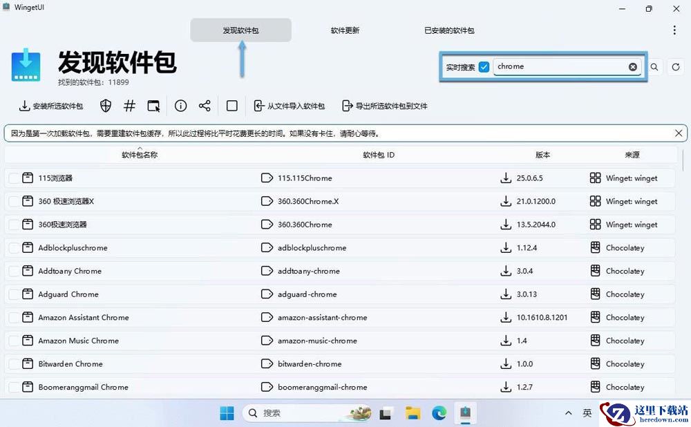This screenshot has height=427, width=691.
Task: Sort by 来源 column header
Action: coord(632,155)
